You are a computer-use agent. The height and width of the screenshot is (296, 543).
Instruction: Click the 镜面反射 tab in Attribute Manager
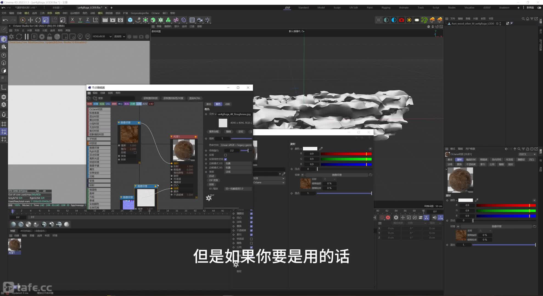471,160
